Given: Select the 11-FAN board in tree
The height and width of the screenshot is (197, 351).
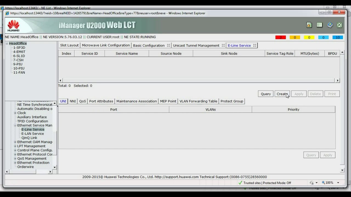Looking at the screenshot, I should click(19, 73).
